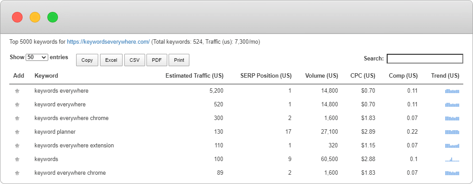Export the table to Excel
473x184 pixels.
111,60
